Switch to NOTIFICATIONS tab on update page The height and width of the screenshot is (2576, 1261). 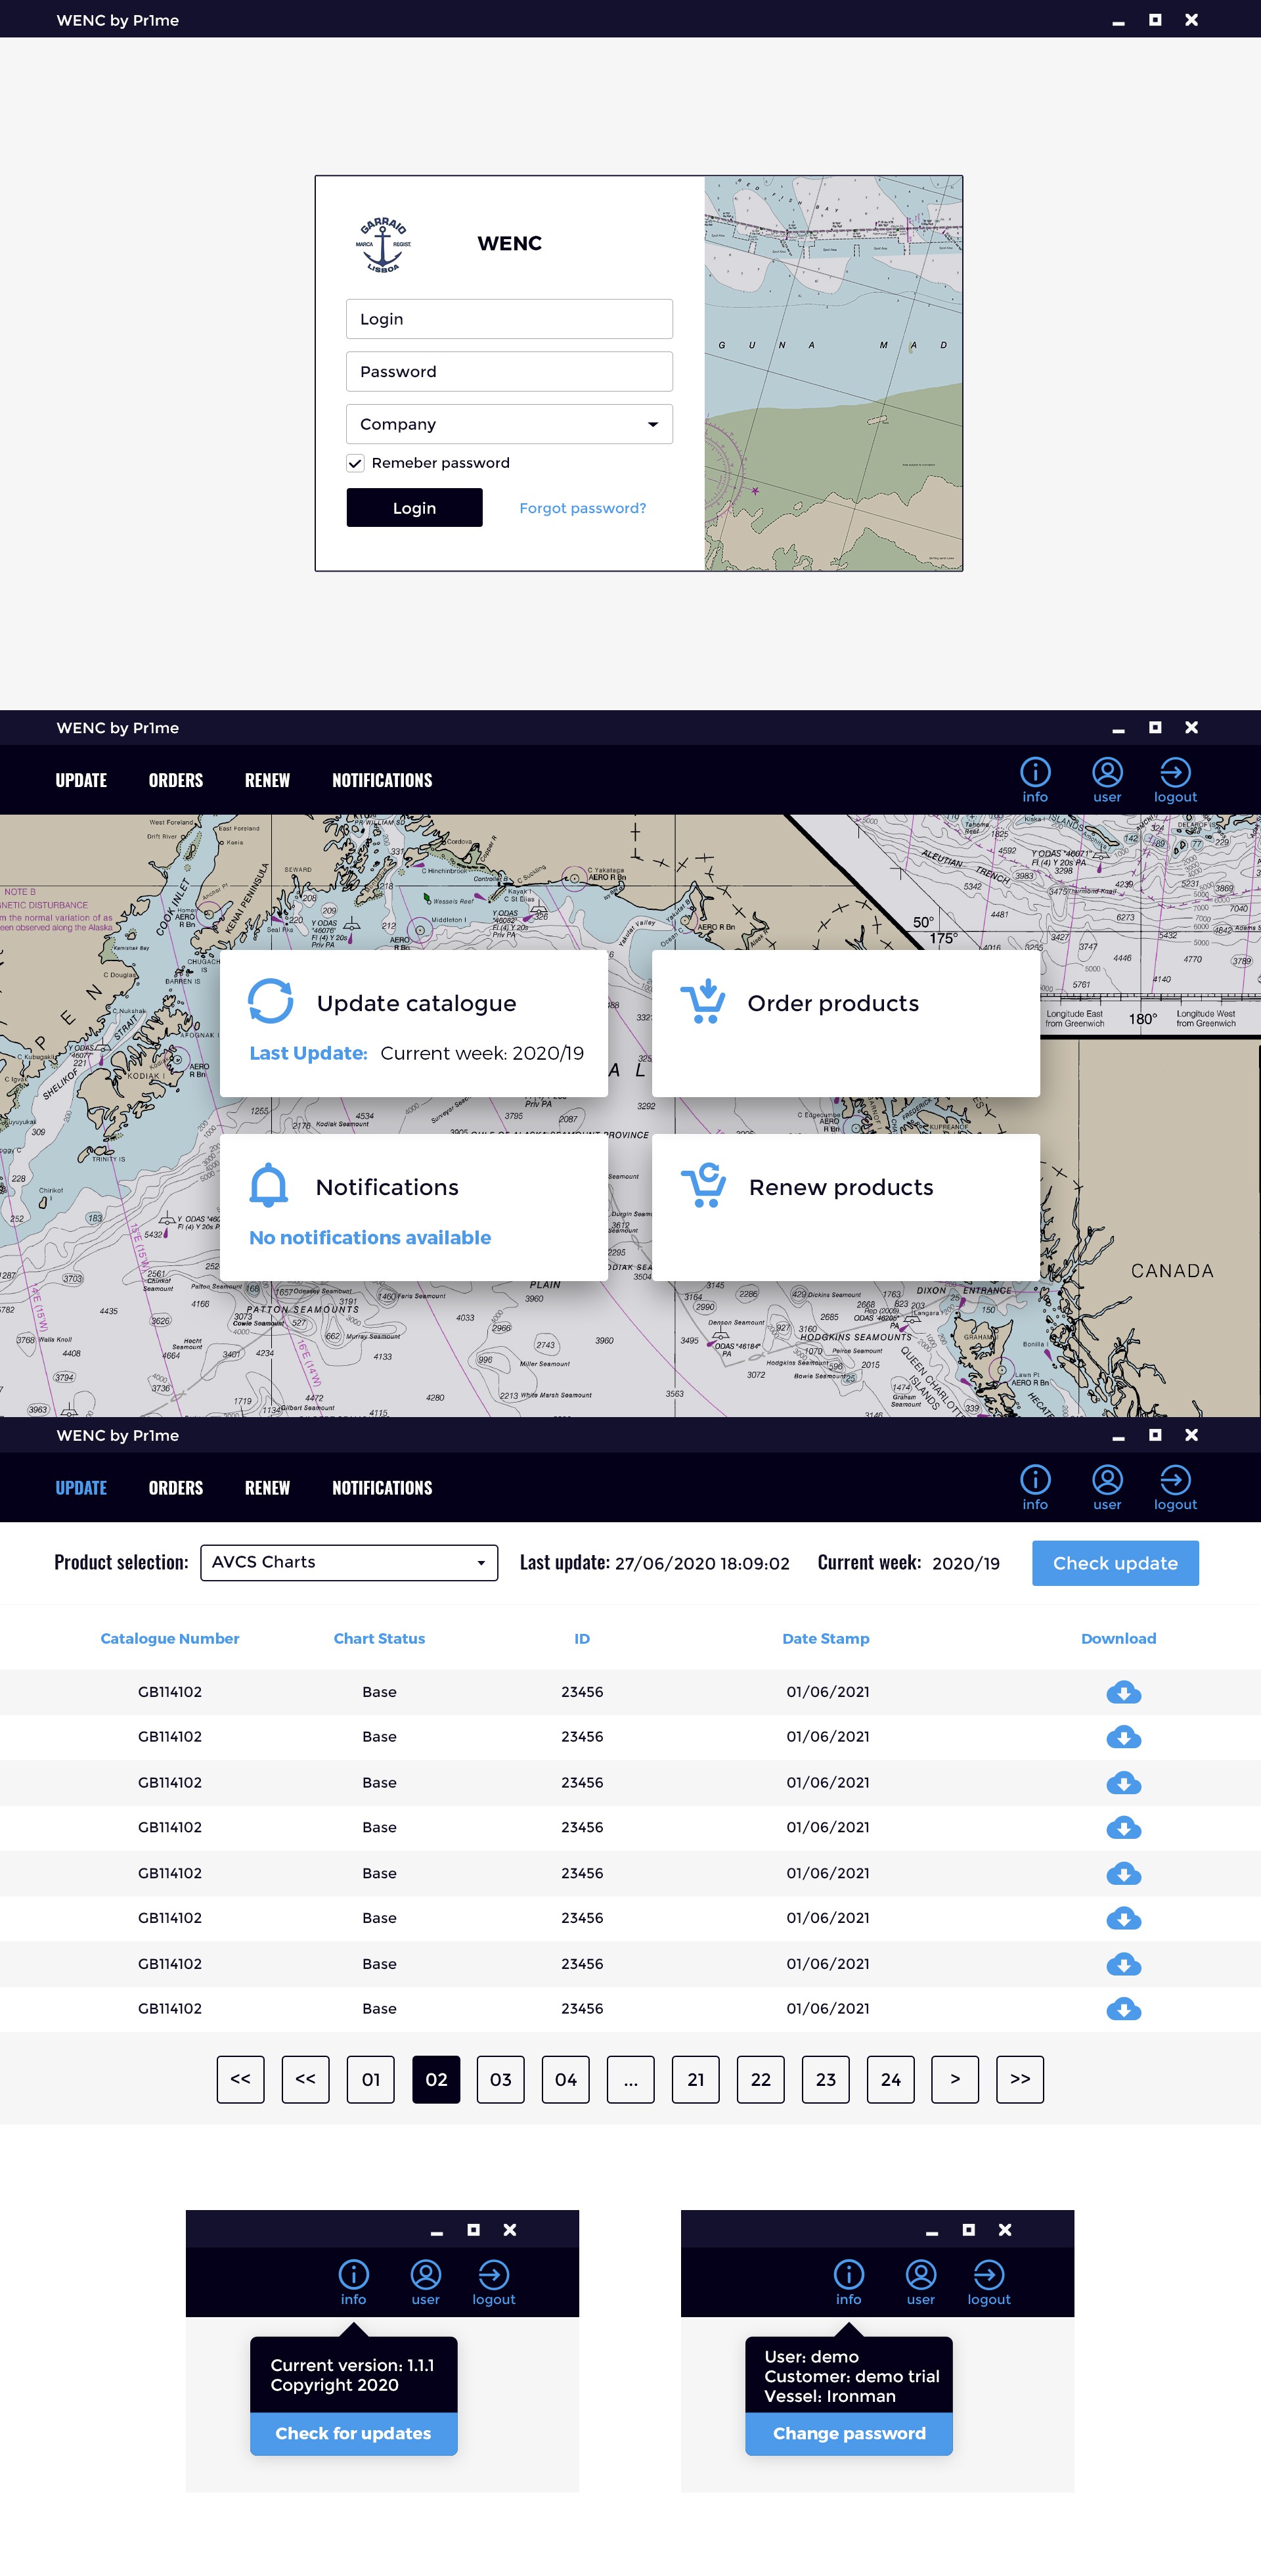click(x=382, y=1487)
